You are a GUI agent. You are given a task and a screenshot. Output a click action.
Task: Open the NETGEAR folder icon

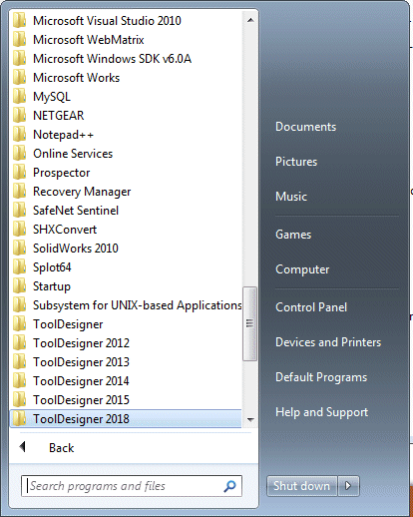coord(19,116)
